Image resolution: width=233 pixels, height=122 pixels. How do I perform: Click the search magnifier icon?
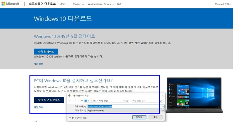pyautogui.click(x=161, y=101)
